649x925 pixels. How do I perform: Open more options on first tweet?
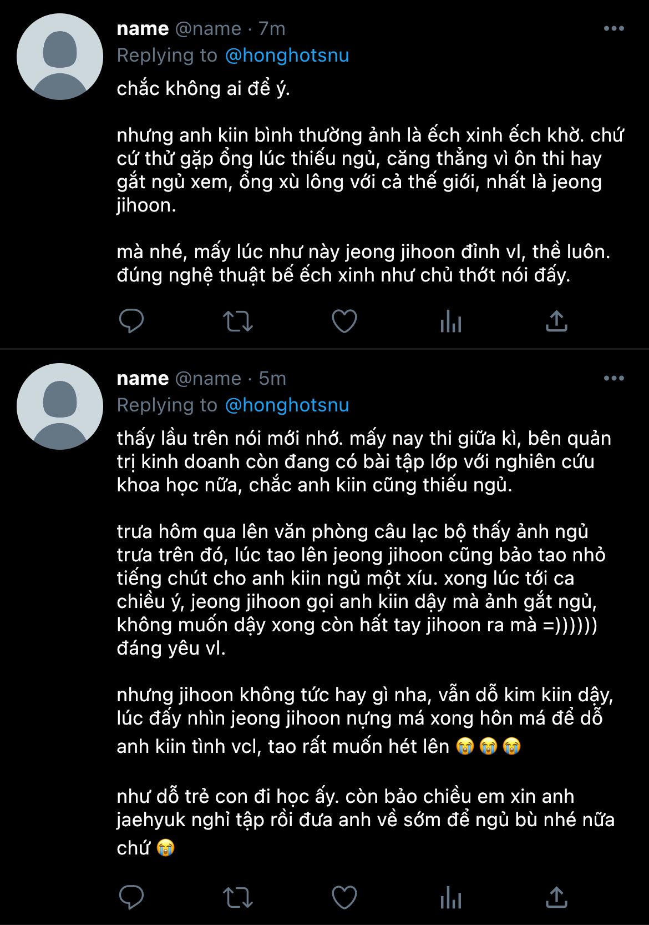613,28
